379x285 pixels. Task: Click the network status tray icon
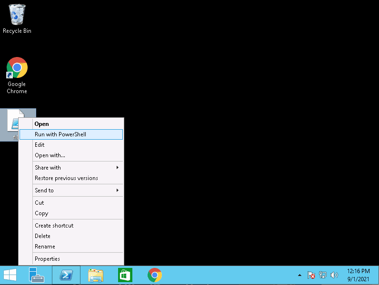(322, 275)
